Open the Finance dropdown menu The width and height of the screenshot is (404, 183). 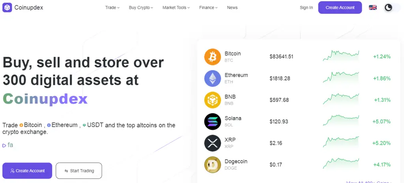[208, 7]
